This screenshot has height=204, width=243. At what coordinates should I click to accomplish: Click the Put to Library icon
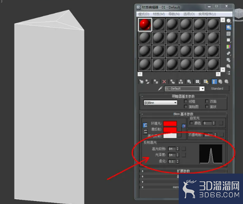click(189, 81)
